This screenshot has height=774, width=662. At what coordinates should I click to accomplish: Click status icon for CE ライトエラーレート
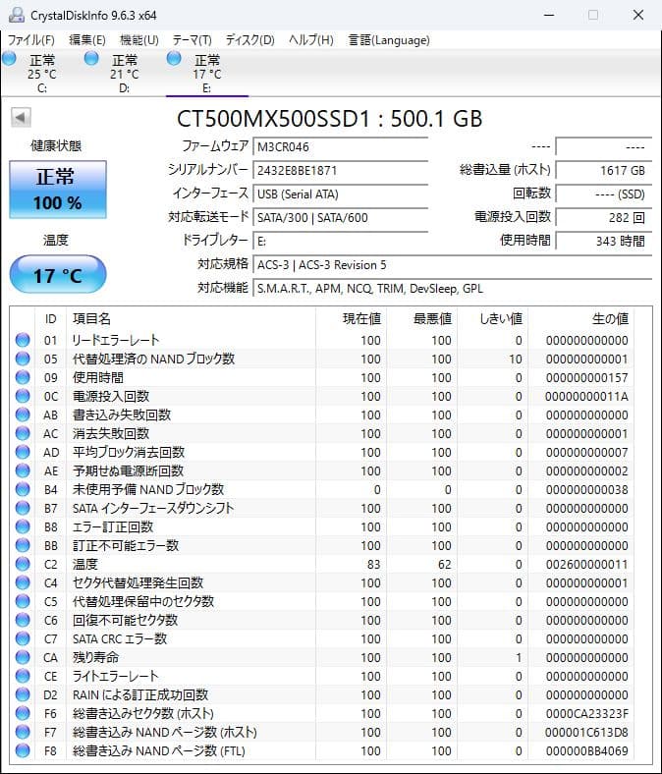click(x=23, y=676)
